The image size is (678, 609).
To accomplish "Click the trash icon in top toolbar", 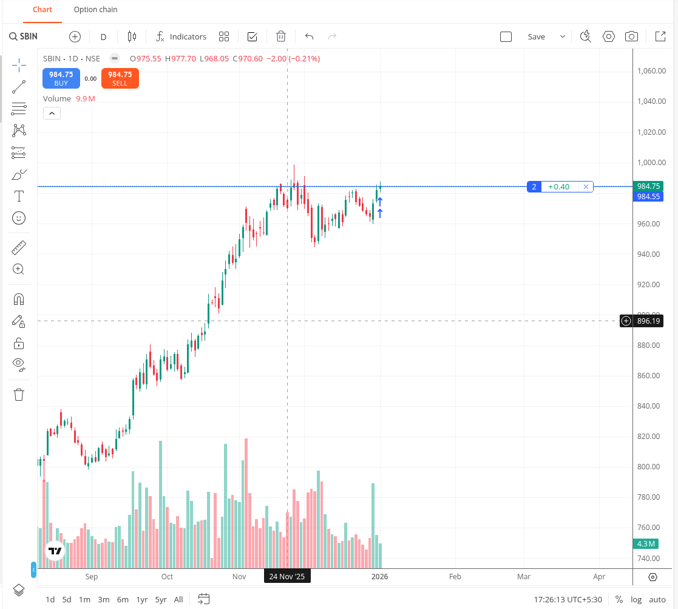I will coord(281,36).
